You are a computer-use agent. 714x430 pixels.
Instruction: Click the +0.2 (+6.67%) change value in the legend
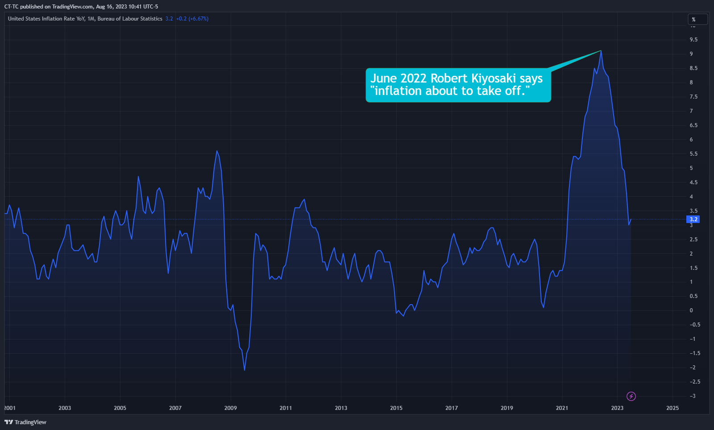click(192, 19)
